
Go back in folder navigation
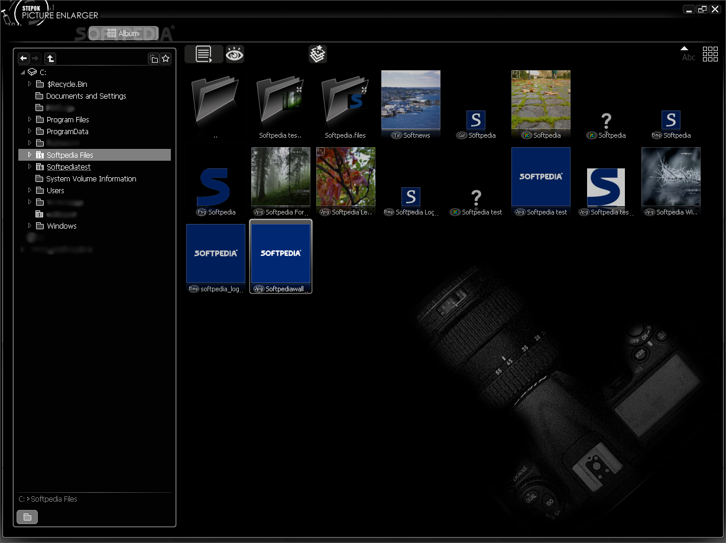tap(24, 58)
